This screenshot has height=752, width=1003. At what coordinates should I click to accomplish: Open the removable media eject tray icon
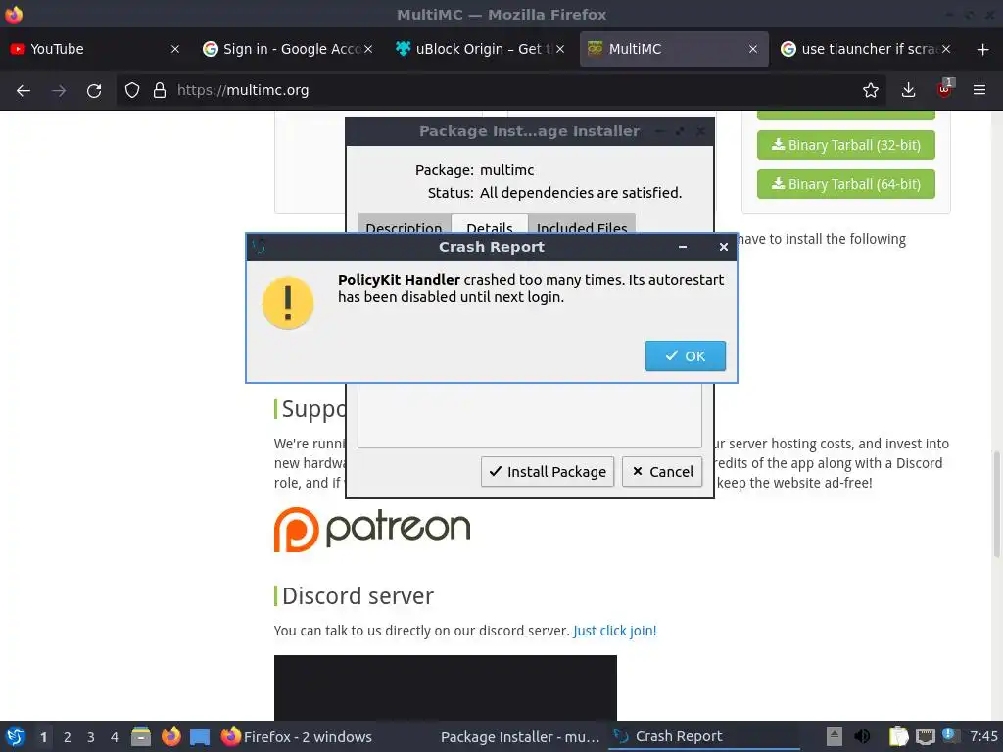(x=835, y=736)
